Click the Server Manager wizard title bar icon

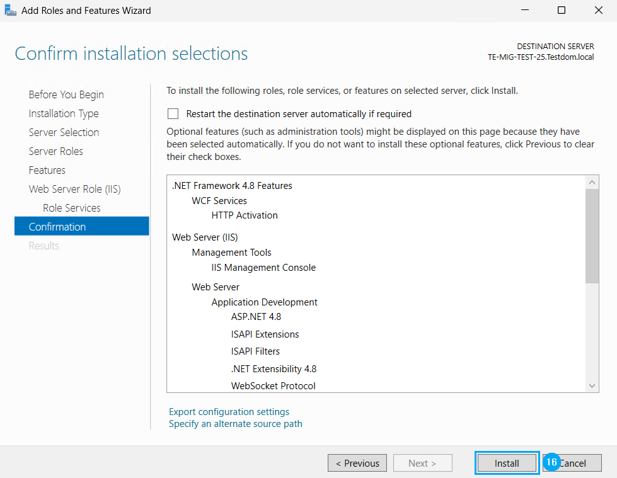10,10
